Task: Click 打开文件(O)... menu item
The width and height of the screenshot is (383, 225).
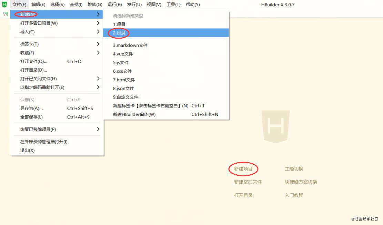Action: click(x=57, y=61)
